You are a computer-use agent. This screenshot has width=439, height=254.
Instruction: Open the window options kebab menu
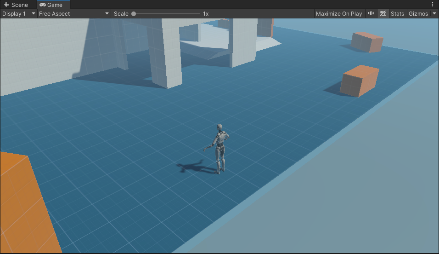433,4
